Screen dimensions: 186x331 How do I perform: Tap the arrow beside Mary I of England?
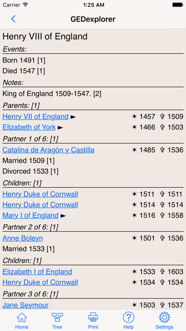(63, 216)
